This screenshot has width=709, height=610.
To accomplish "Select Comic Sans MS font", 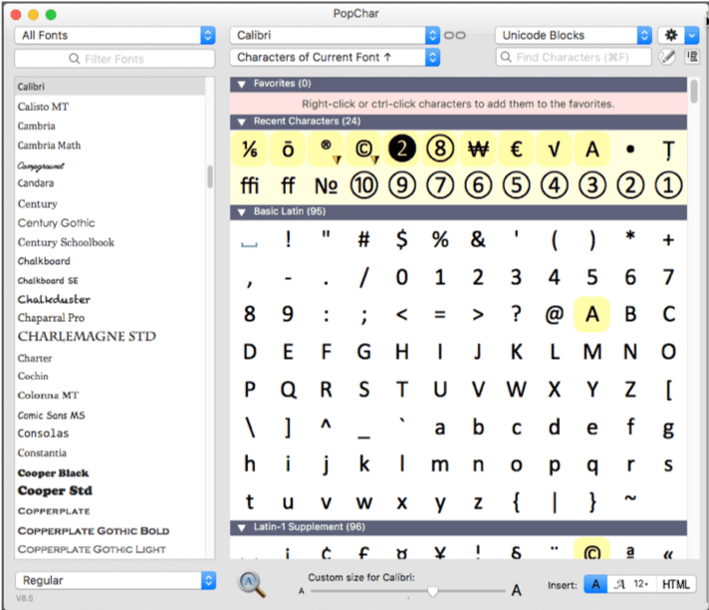I will coord(51,415).
